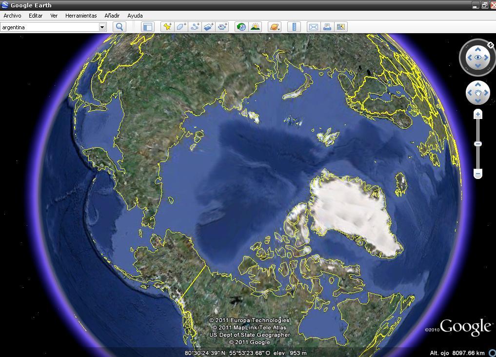Open the planet switcher dropdown
496x357 pixels.
pos(275,27)
